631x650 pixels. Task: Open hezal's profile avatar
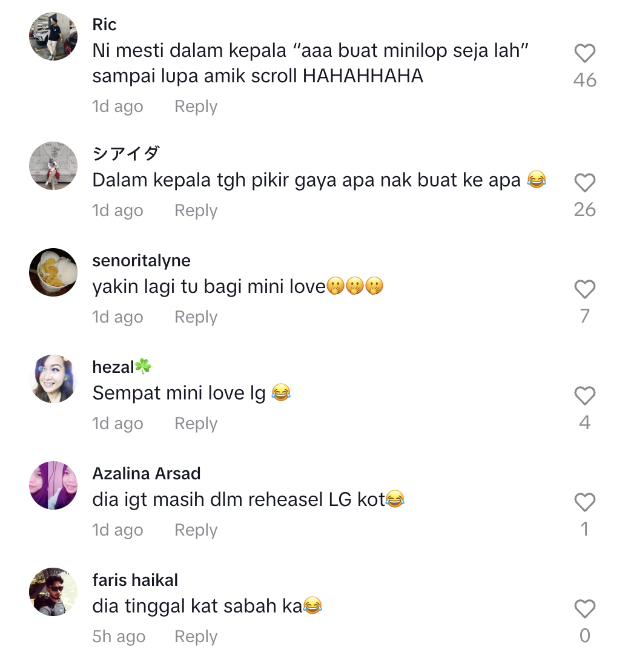click(x=53, y=379)
